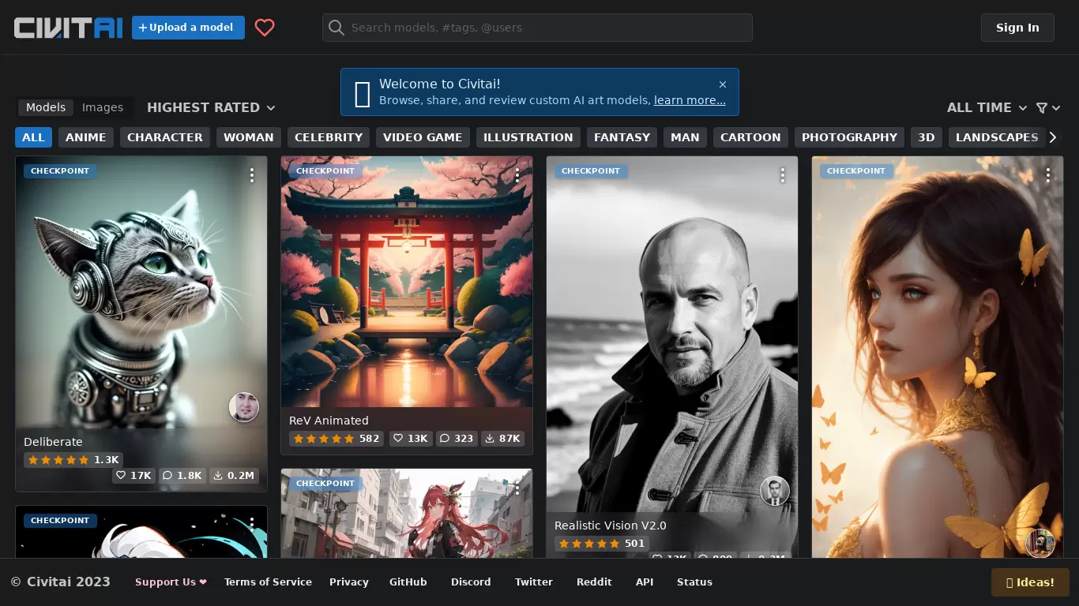The height and width of the screenshot is (606, 1079).
Task: Select the VIDEO GAME tag filter
Action: 423,137
